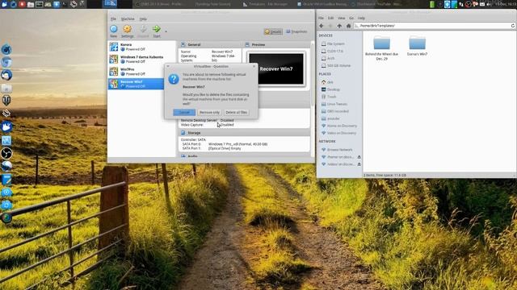This screenshot has width=517, height=290.
Task: Click the Preview section header icon
Action: coord(247,44)
